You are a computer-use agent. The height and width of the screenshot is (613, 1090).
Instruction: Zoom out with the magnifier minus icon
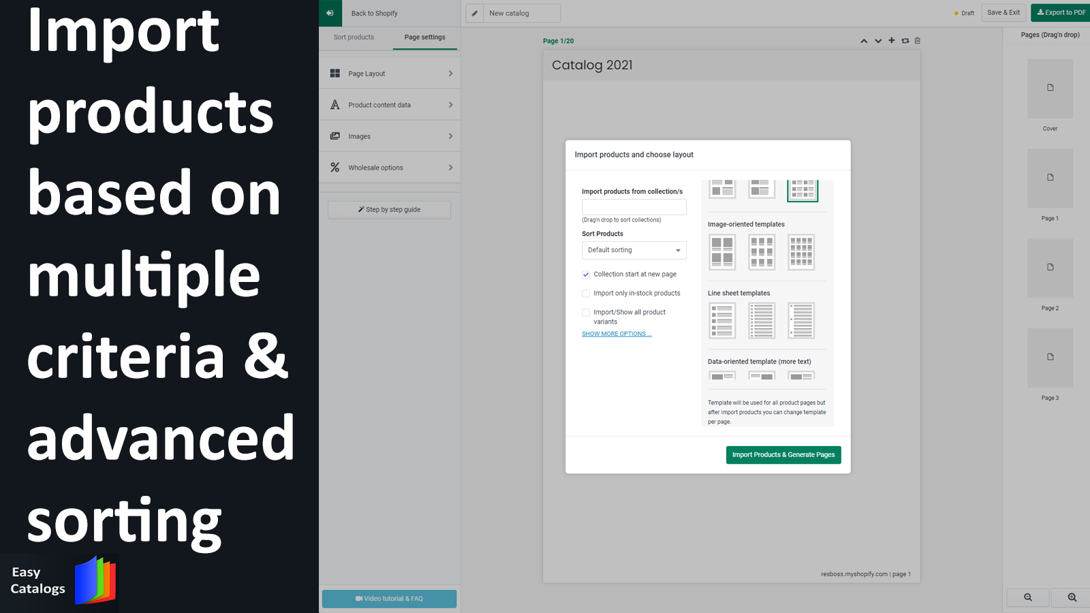click(x=1028, y=597)
